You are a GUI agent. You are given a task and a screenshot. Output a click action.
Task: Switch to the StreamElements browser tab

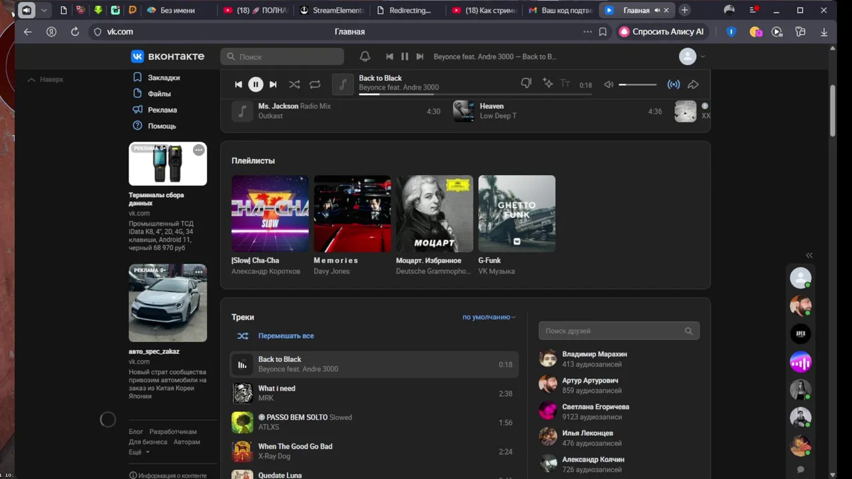click(331, 10)
